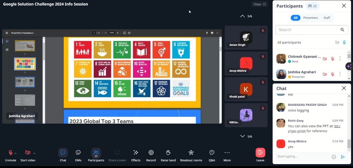Zoom in in the PowerPoint viewer
This screenshot has height=168, width=353.
pos(118,33)
